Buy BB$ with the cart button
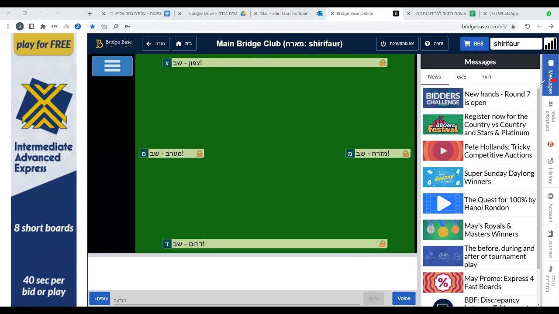Screen dimensions: 559x314 474,44
